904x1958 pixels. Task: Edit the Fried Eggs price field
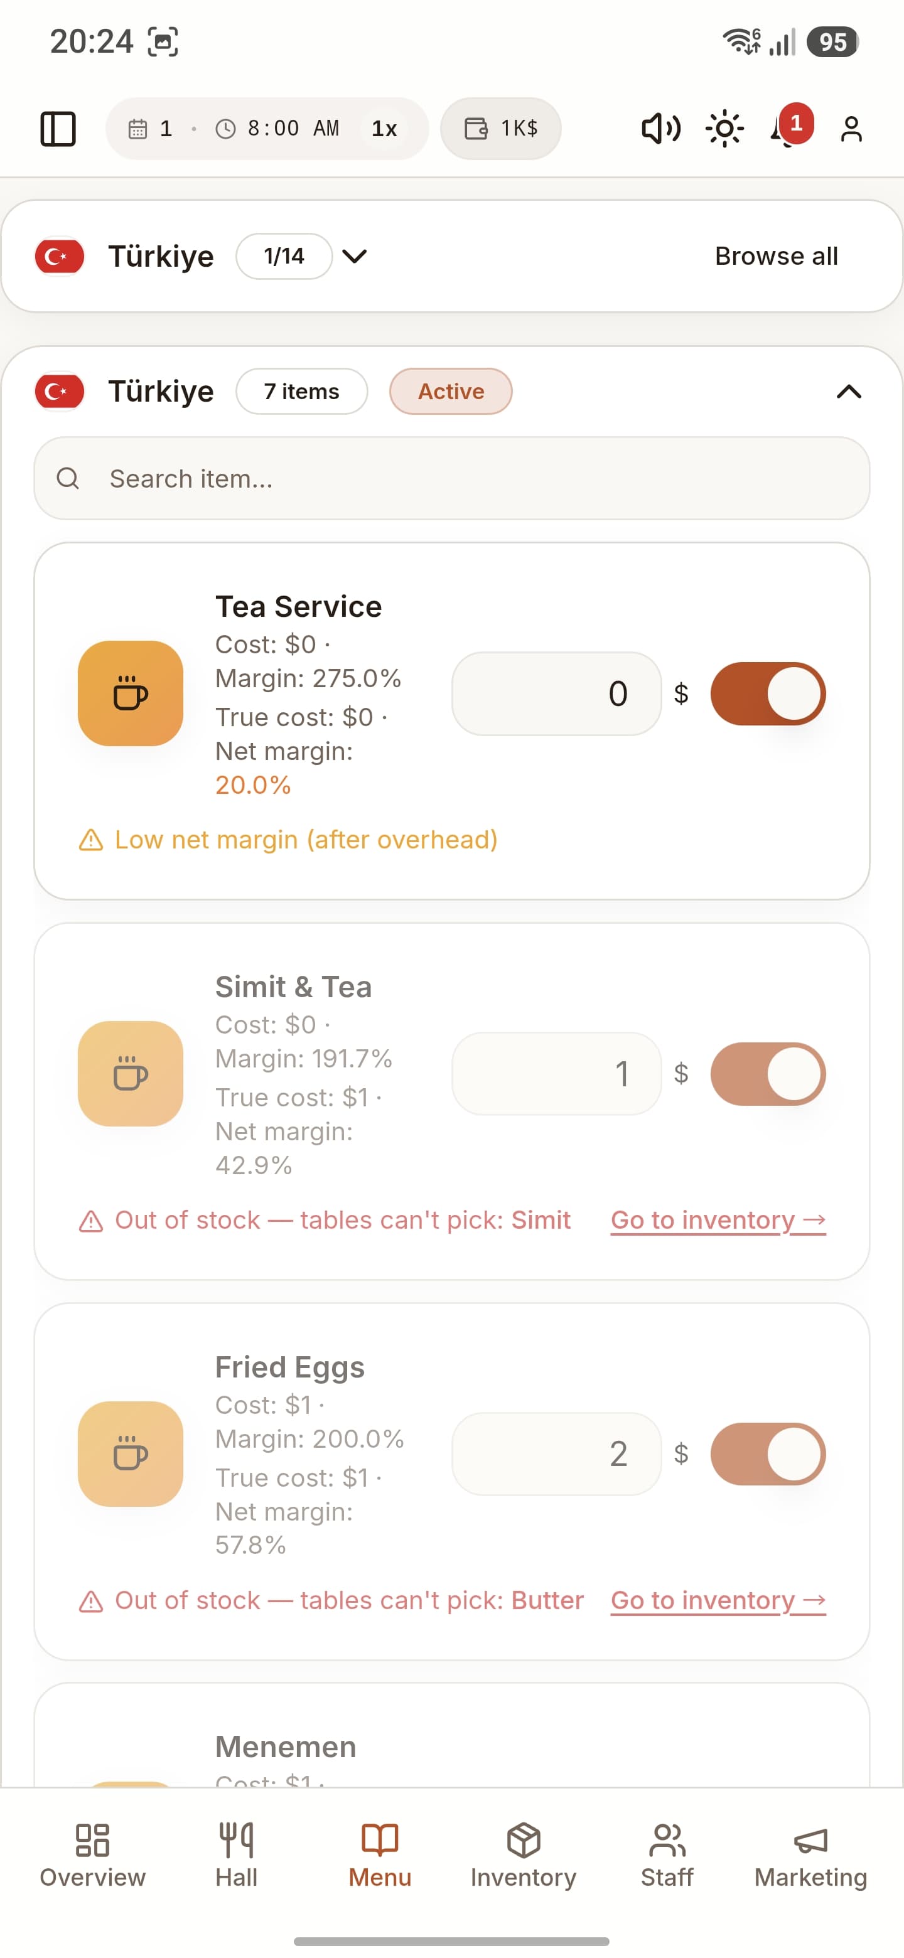[557, 1453]
